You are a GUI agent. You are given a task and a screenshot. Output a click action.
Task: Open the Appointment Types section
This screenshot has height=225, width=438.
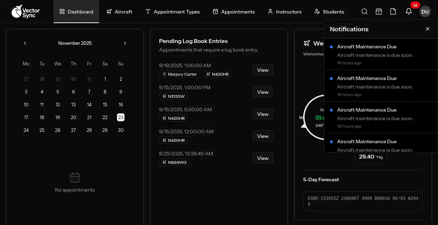(x=173, y=11)
